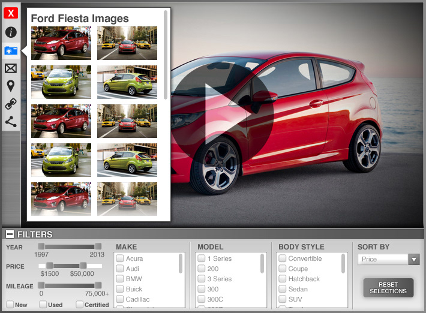Click the PRICE slider $1500 handle

pos(49,266)
